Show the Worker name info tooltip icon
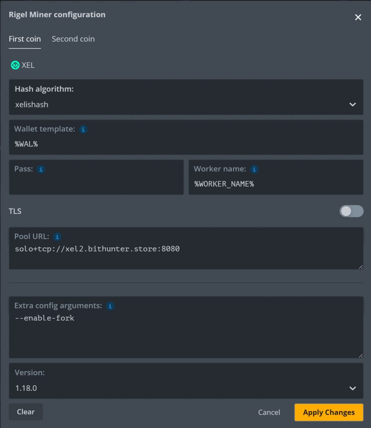371x428 pixels. coord(254,169)
